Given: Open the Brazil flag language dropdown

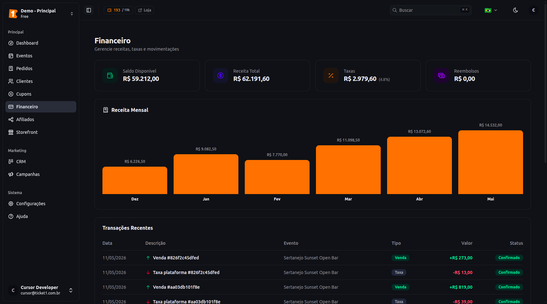Looking at the screenshot, I should point(491,10).
